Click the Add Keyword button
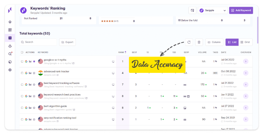 241,10
